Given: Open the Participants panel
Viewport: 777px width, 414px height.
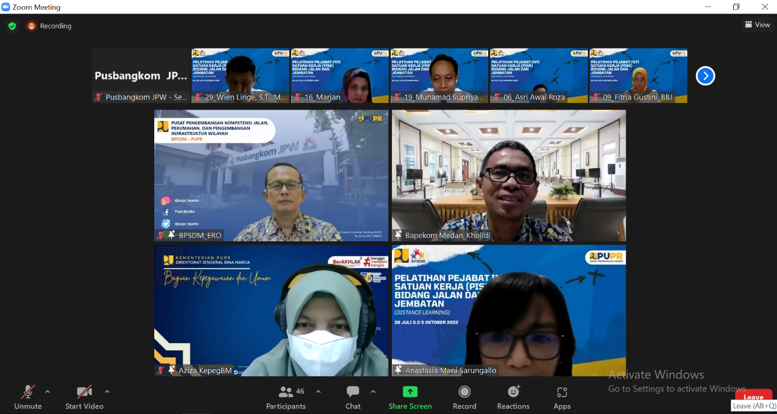Looking at the screenshot, I should click(x=286, y=397).
